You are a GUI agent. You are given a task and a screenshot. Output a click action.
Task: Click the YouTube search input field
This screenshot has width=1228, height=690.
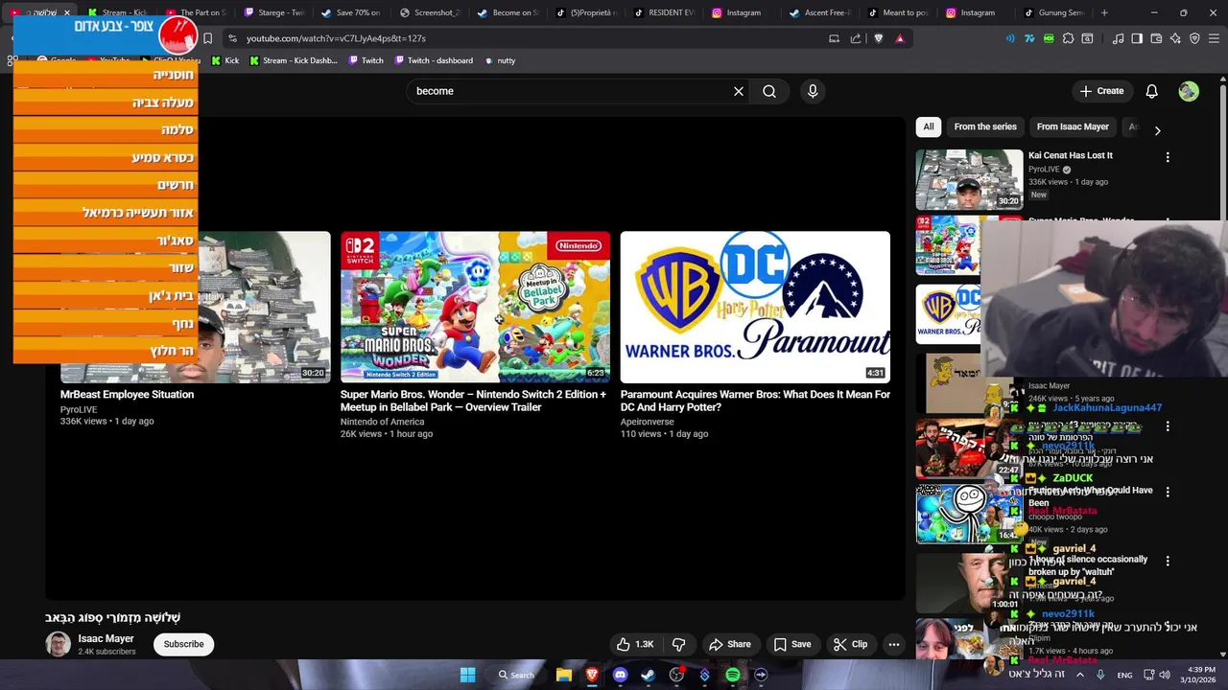tap(571, 91)
